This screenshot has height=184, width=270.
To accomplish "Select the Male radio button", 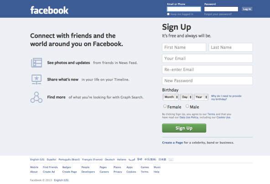I will (187, 106).
